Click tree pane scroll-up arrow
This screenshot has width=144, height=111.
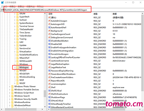(x=45, y=14)
